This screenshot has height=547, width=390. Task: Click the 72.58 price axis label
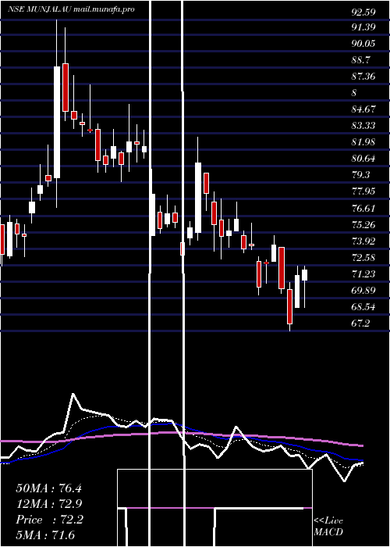pos(363,258)
